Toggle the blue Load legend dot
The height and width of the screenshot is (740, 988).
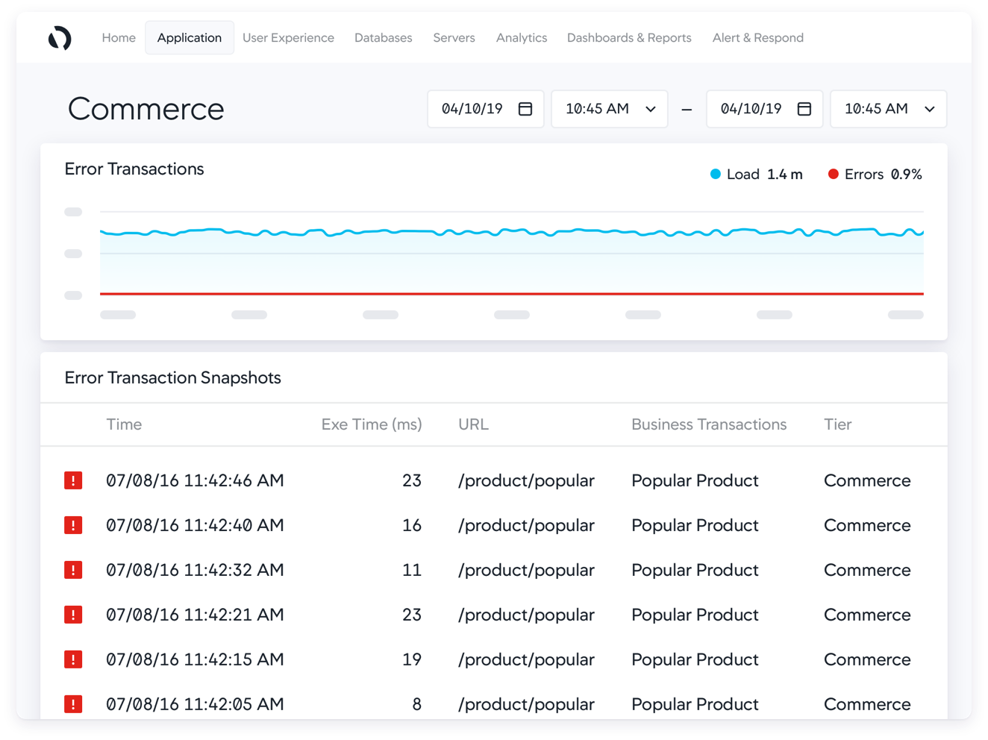(715, 175)
